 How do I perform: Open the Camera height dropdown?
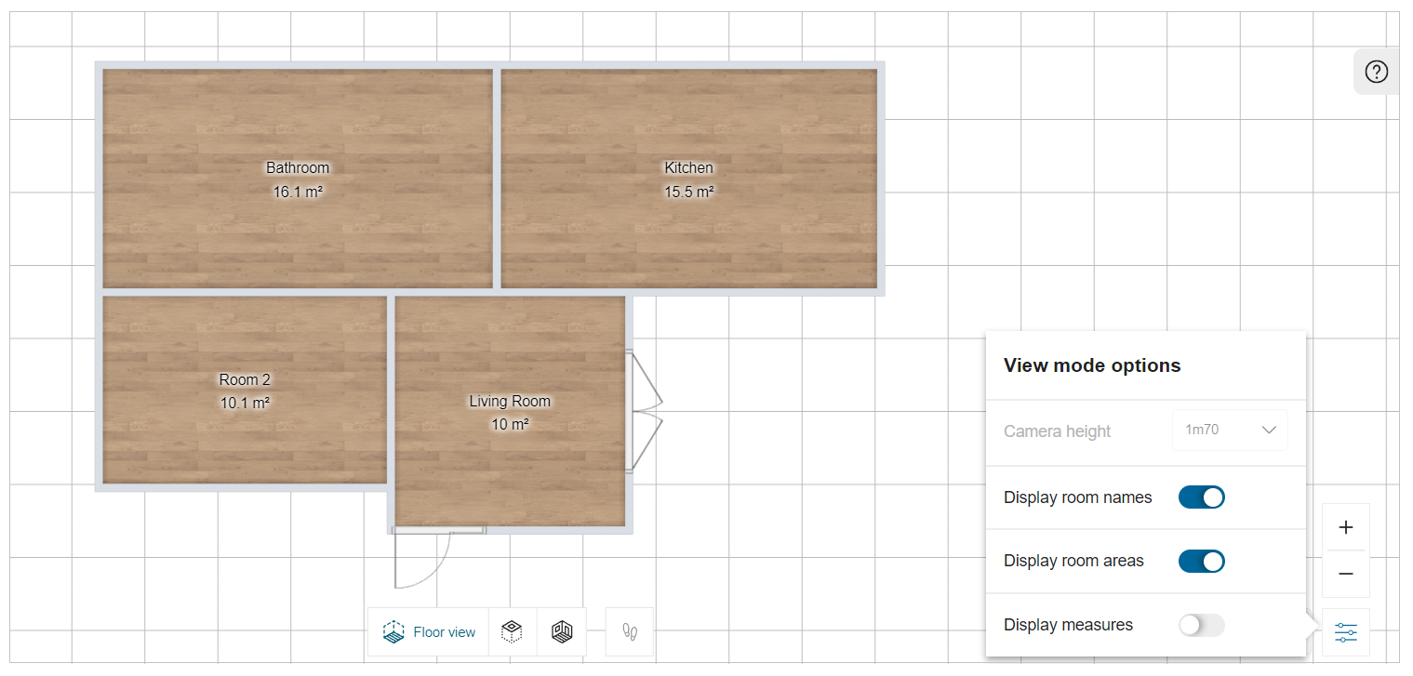[1230, 430]
